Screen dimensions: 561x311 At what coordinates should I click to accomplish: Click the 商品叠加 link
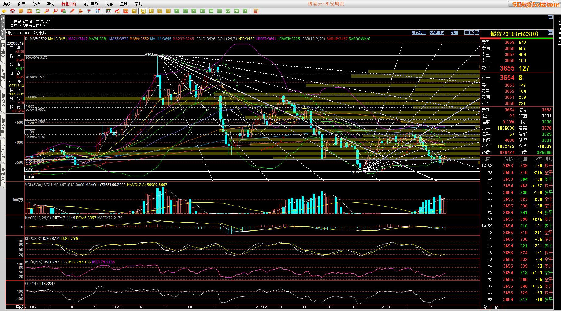coord(419,33)
